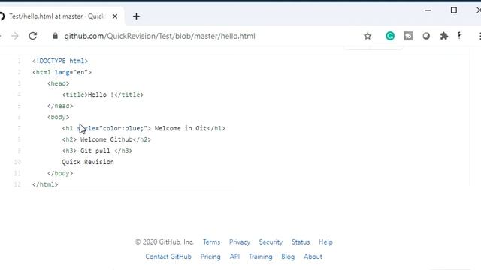Open the Privacy footer link
The width and height of the screenshot is (481, 270).
point(240,241)
